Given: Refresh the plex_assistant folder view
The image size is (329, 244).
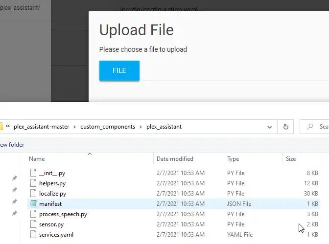Looking at the screenshot, I should pyautogui.click(x=285, y=127).
